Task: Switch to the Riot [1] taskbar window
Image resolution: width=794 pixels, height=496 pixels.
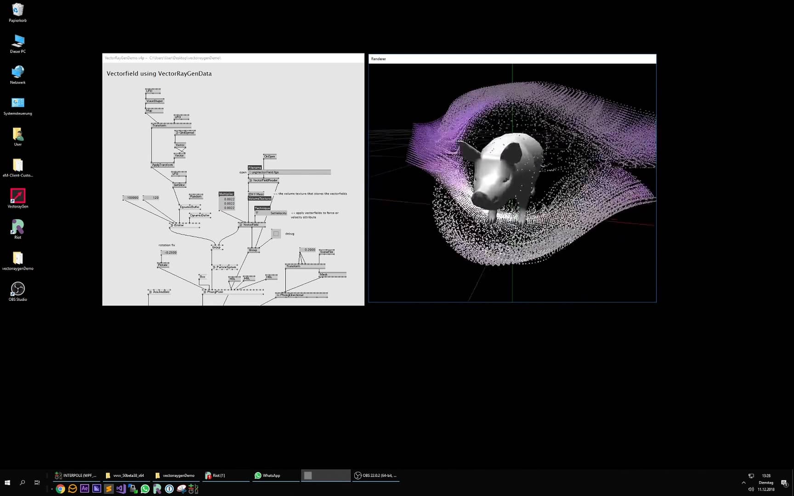Action: [x=225, y=475]
